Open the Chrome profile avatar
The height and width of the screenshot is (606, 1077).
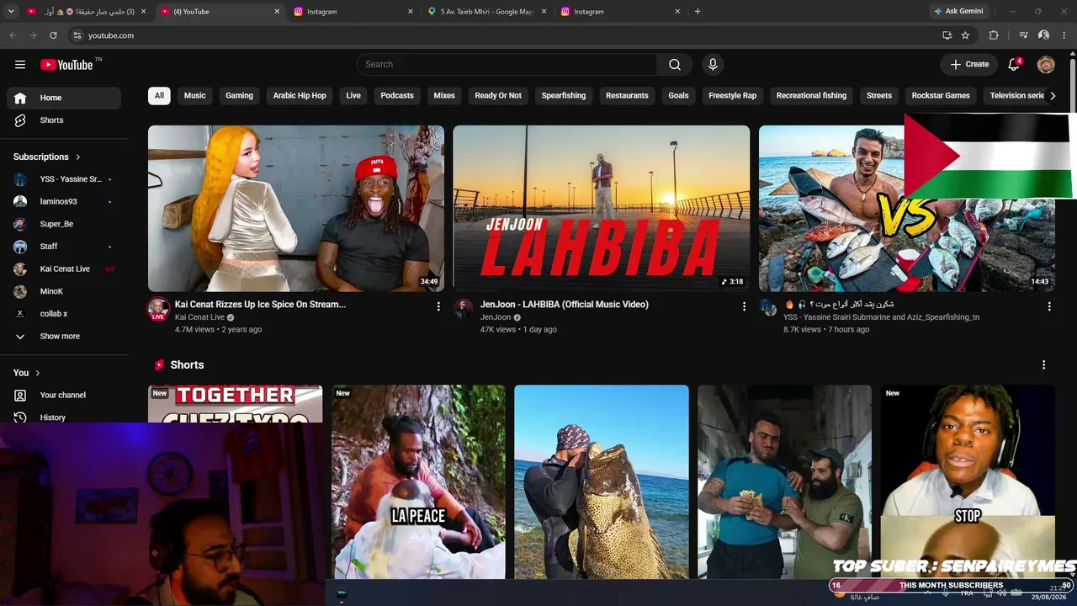(1043, 35)
